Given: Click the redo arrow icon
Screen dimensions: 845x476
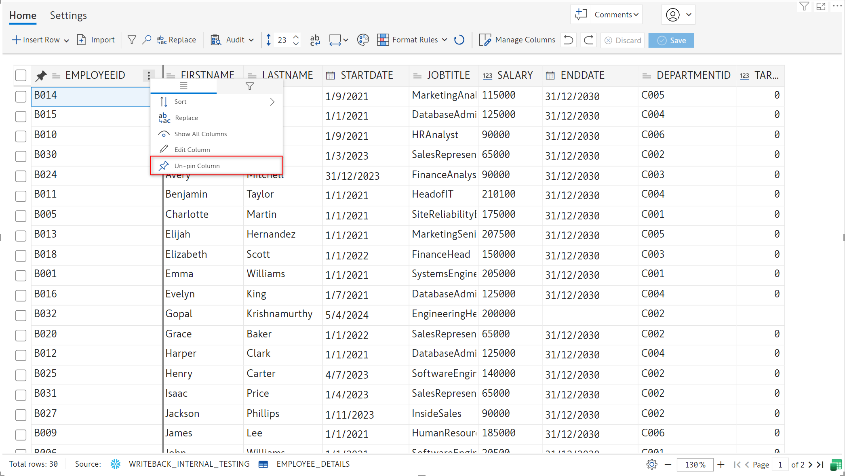Looking at the screenshot, I should coord(589,40).
